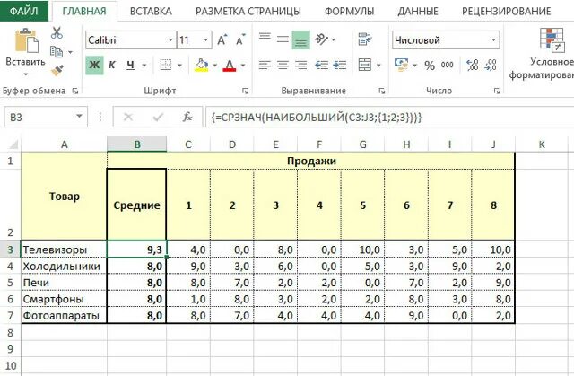Select the Format Painter brush
This screenshot has height=376, width=574.
click(x=57, y=70)
